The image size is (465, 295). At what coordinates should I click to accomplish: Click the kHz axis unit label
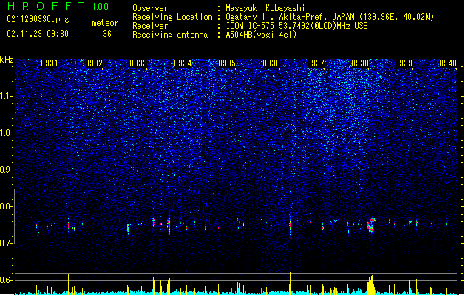(x=7, y=60)
